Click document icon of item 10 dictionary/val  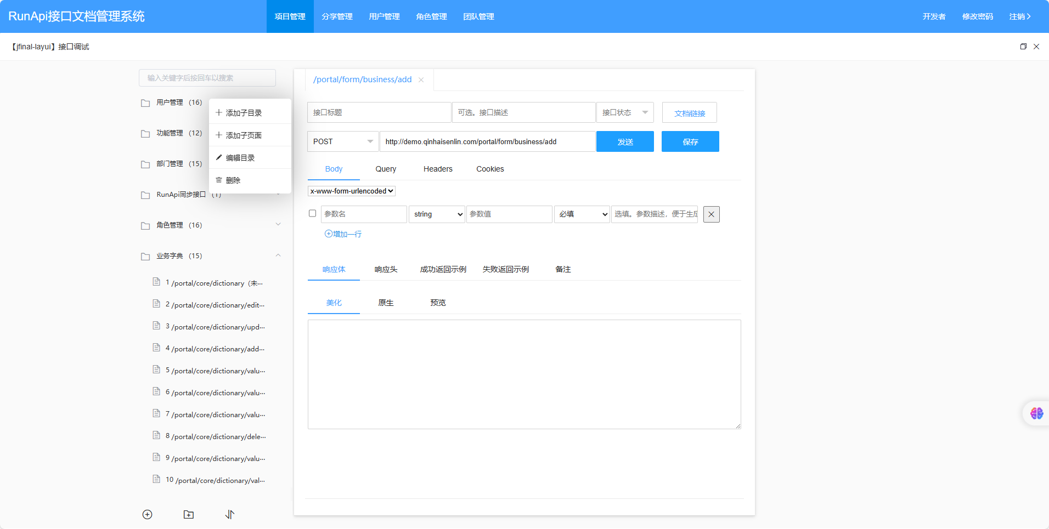tap(156, 479)
